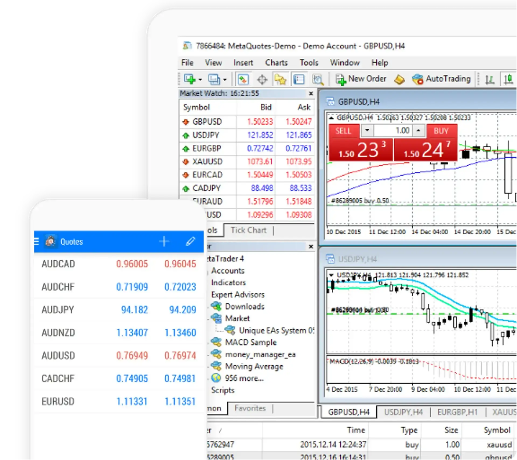Click the GBPUSD,H4 chart window icon

click(x=330, y=102)
